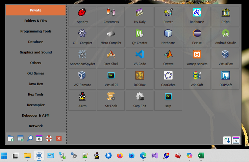Open the search magnifier tool
This screenshot has height=162, width=249.
click(30, 138)
